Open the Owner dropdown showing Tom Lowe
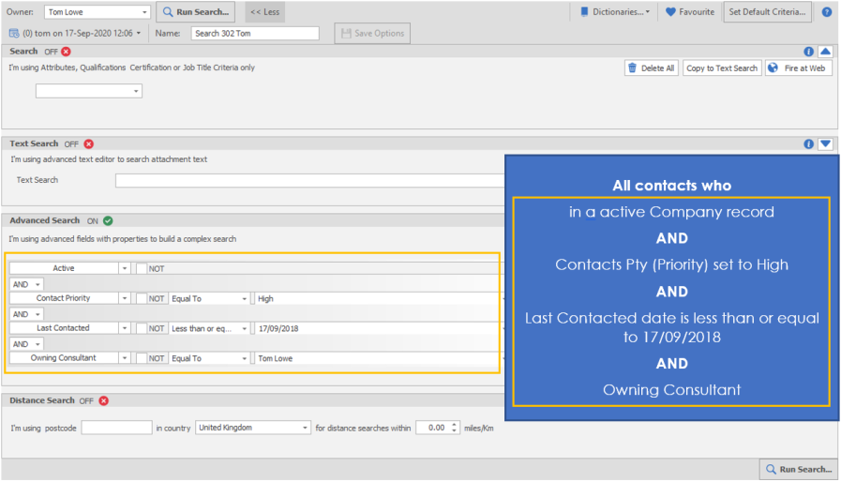 [x=143, y=12]
